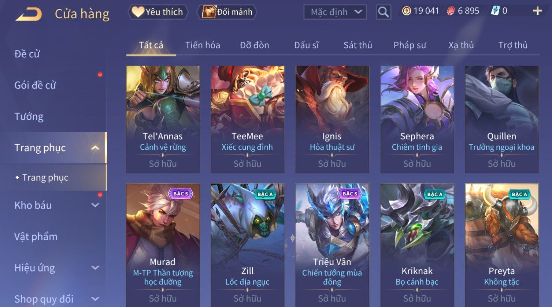Collapse the Trang phục sidebar section

click(x=95, y=148)
